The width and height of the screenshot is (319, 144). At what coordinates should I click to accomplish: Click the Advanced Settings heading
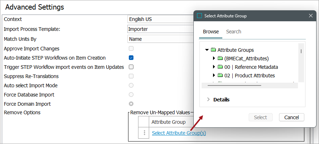click(x=35, y=7)
